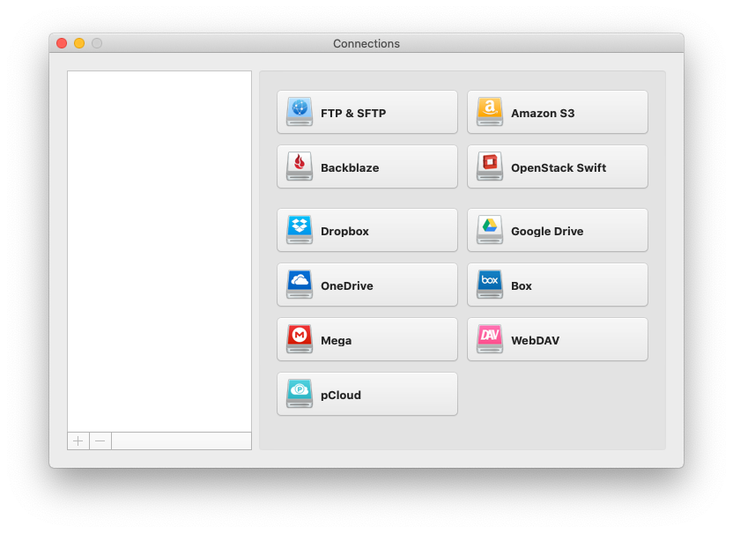This screenshot has height=533, width=733.
Task: Click the OneDrive cloud drive icon
Action: (x=300, y=285)
